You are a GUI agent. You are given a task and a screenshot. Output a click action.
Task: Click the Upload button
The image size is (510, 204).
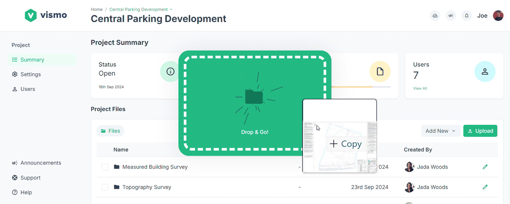pyautogui.click(x=480, y=131)
